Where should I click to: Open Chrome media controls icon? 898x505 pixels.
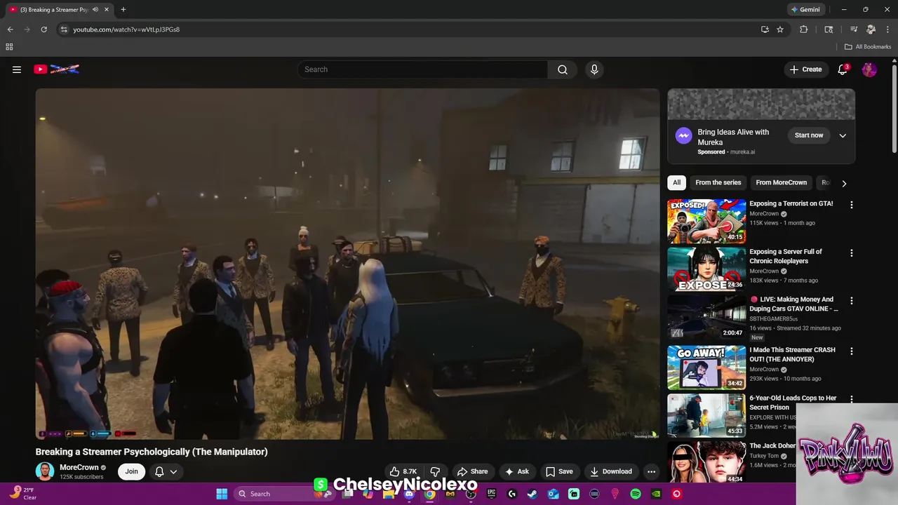pos(854,29)
